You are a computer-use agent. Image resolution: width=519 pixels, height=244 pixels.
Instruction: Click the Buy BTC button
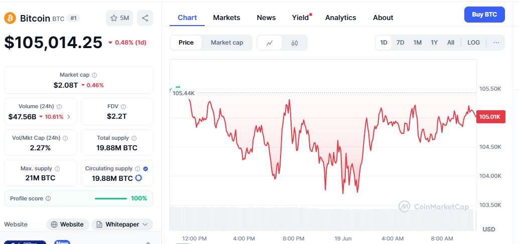484,15
